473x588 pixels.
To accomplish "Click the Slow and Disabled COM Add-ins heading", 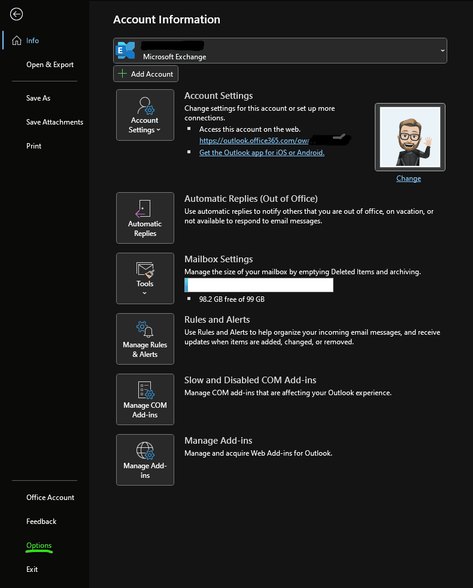I will pos(250,380).
